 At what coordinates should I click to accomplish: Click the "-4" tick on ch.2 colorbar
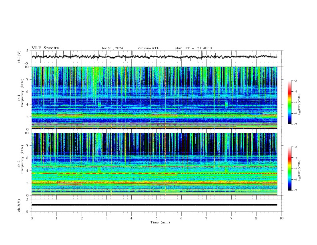[295, 158]
